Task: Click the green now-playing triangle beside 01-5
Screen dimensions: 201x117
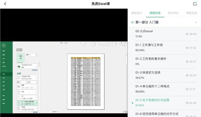Action: 132,103
